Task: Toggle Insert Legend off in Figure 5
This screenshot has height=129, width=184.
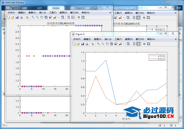Action: pyautogui.click(x=138, y=44)
